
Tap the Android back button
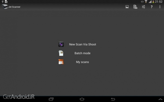coord(113,99)
